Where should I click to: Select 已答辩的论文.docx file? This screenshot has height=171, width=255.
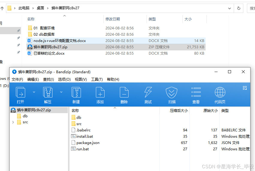[116, 53]
